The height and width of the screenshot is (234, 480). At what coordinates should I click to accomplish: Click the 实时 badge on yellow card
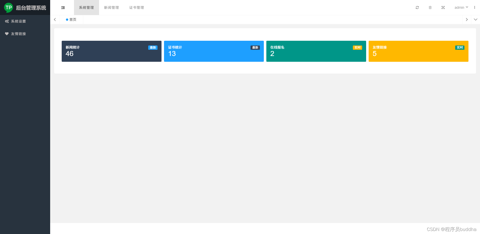pyautogui.click(x=460, y=47)
